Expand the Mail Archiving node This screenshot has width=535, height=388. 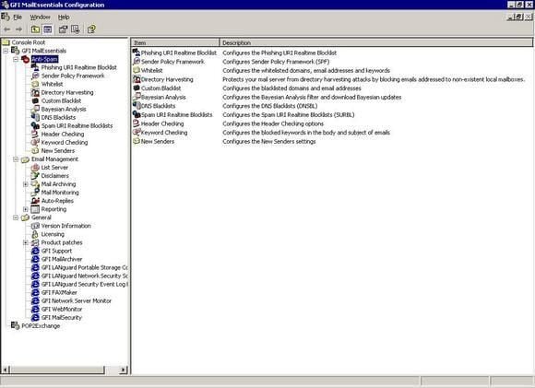(x=26, y=184)
